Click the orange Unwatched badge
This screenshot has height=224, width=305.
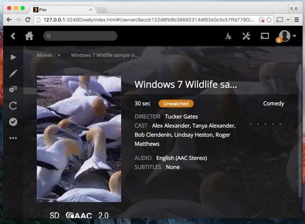176,104
